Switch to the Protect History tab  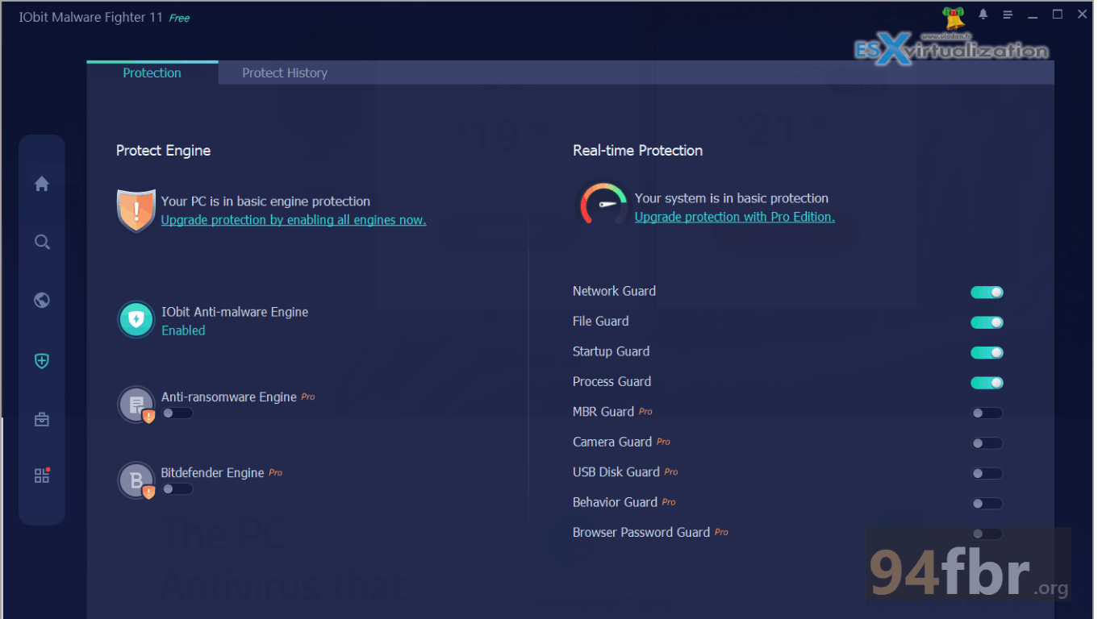[285, 73]
